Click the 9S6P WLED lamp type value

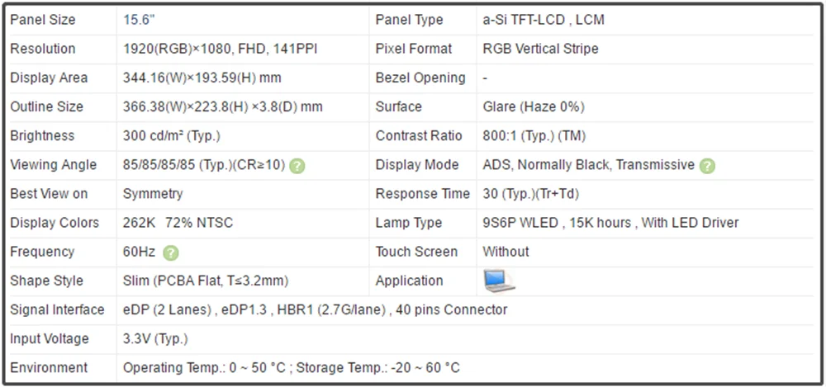[610, 223]
